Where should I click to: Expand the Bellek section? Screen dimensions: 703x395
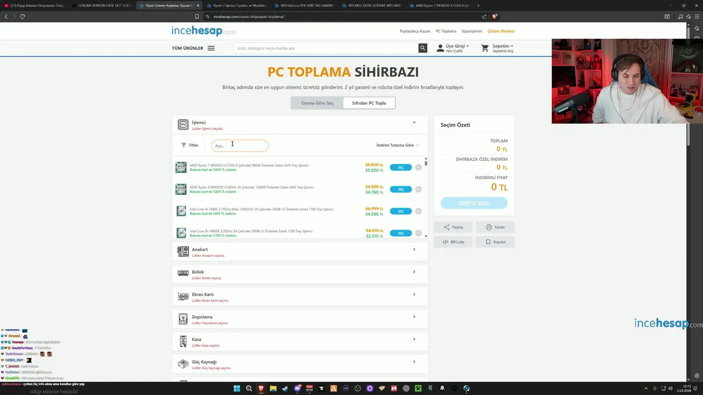point(414,272)
